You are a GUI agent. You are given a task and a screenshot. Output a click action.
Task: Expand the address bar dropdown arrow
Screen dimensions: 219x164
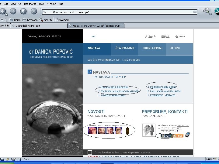point(195,12)
